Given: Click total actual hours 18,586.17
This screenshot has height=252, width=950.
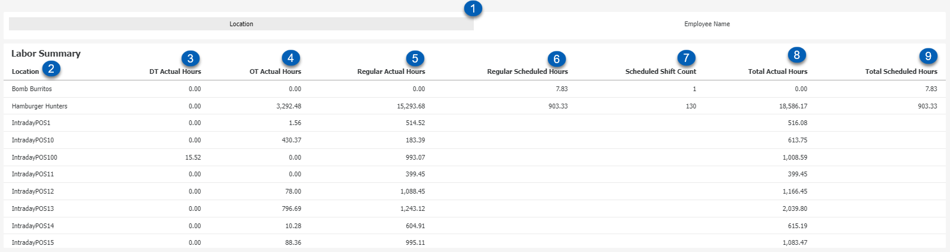Looking at the screenshot, I should point(793,106).
